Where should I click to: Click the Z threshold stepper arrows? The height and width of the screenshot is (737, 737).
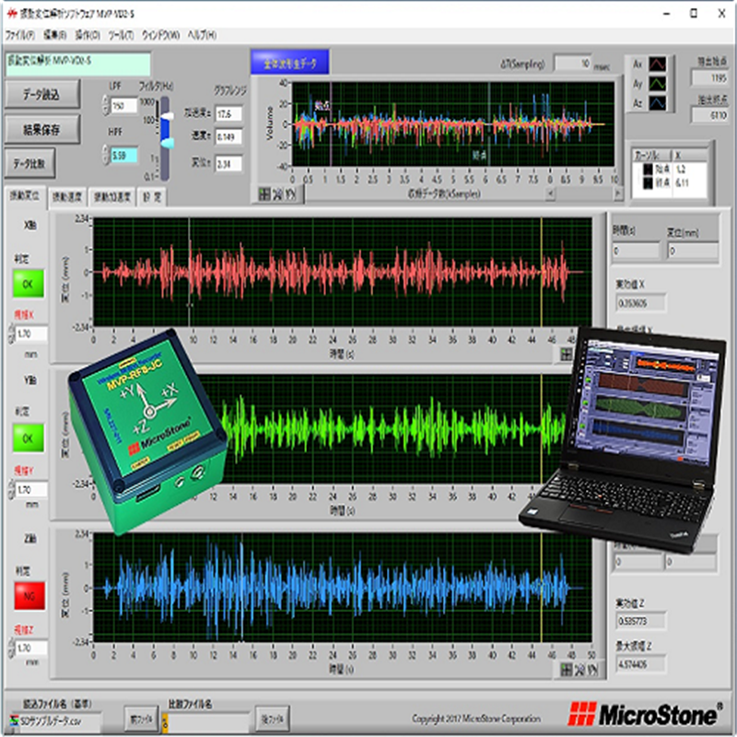click(x=11, y=648)
